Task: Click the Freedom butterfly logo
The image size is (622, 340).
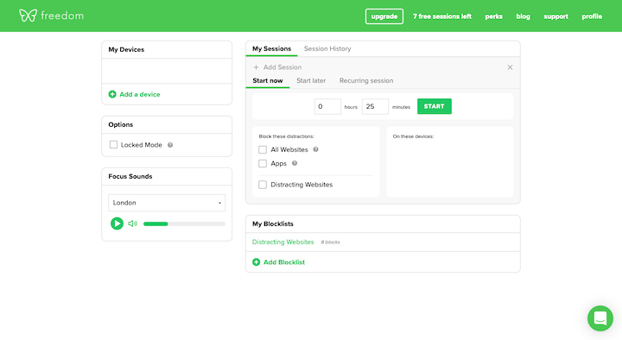Action: (28, 16)
